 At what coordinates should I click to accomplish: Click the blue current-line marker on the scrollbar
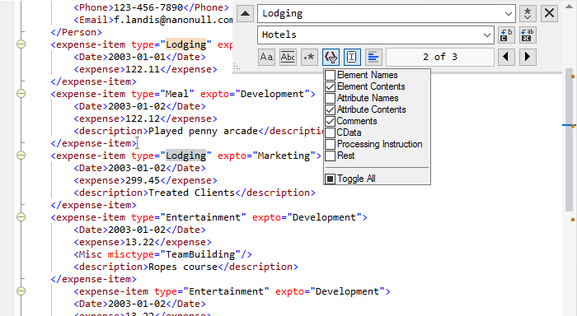568,126
